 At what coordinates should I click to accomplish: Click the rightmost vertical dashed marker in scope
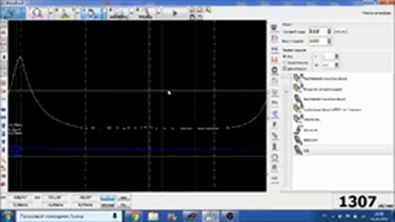pyautogui.click(x=214, y=105)
